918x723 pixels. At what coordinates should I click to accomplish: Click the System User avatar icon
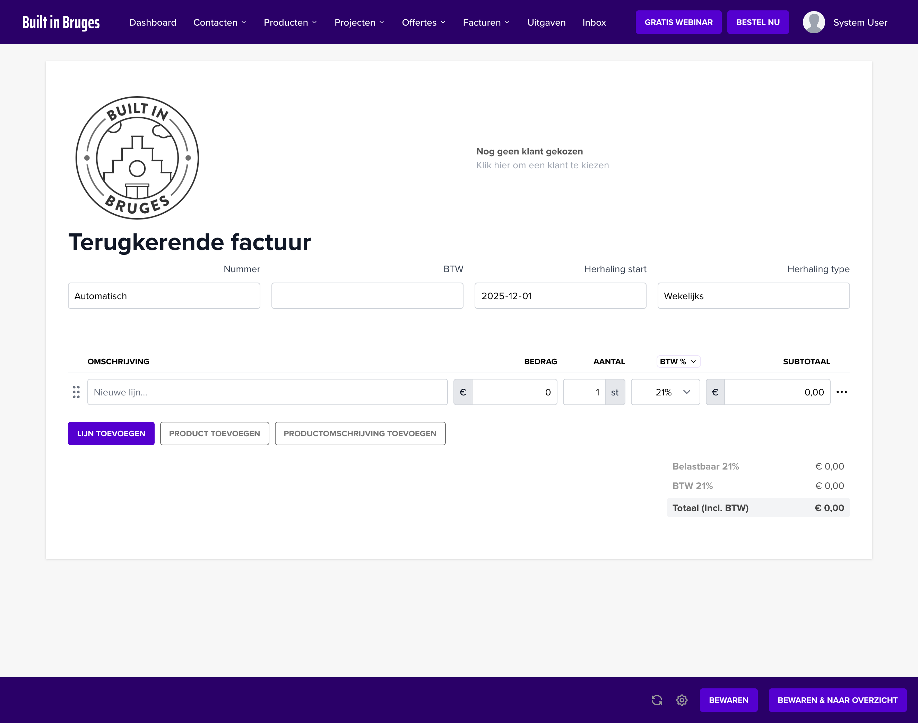click(x=813, y=22)
